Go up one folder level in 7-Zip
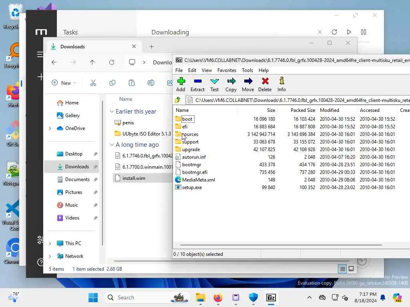Image resolution: width=410 pixels, height=307 pixels. 178,100
